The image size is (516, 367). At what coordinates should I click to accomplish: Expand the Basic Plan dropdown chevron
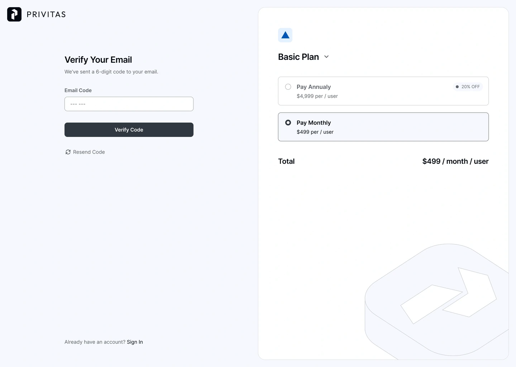(x=326, y=57)
